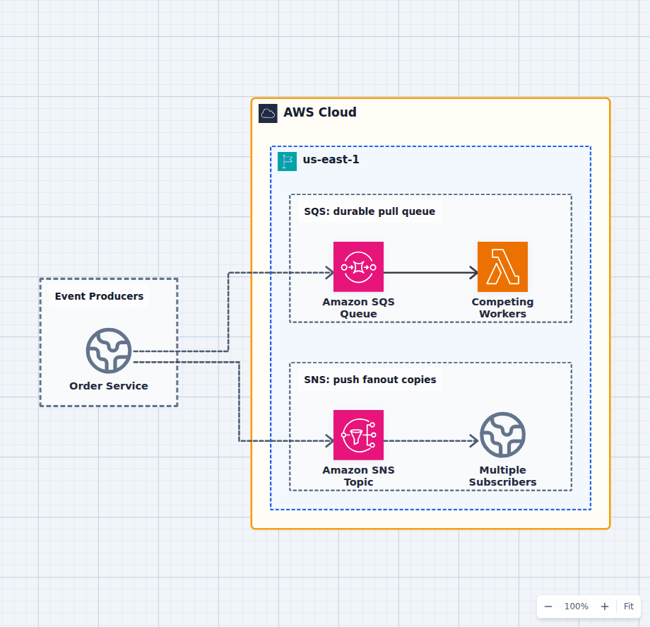650x627 pixels.
Task: Select the arrow from SQS Queue to Workers
Action: coord(430,272)
